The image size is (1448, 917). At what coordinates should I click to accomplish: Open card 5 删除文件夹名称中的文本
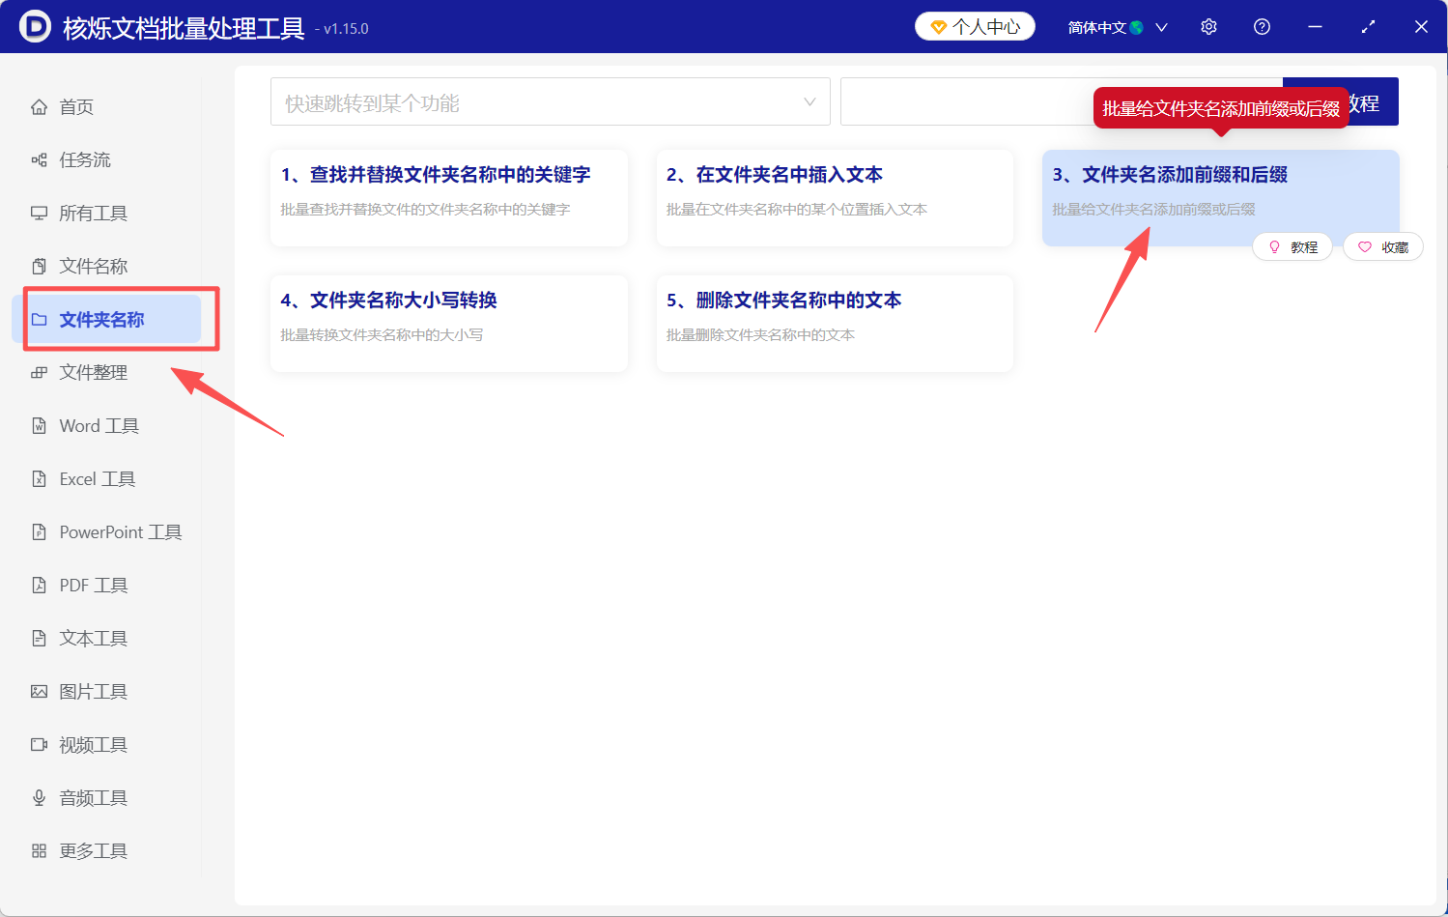click(835, 324)
